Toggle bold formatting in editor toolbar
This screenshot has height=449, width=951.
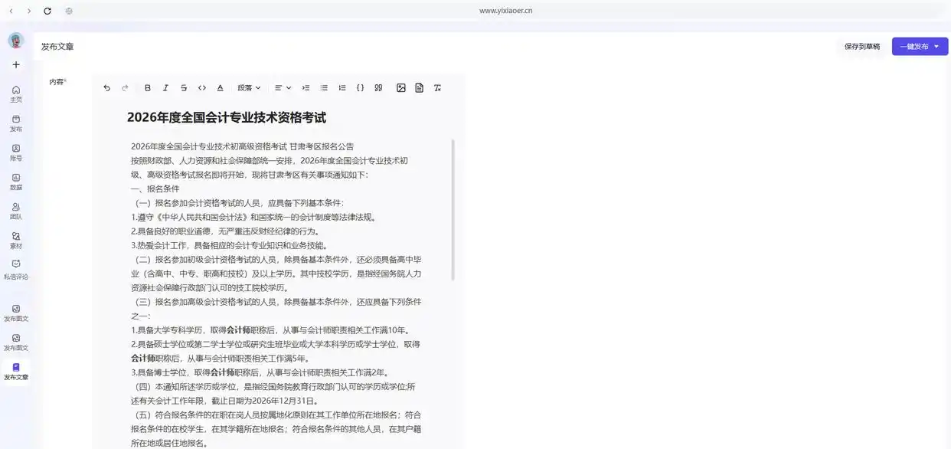tap(148, 88)
